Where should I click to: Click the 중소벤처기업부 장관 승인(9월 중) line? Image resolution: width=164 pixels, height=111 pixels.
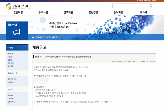(49, 96)
